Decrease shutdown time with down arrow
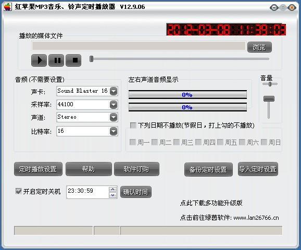 (112, 195)
